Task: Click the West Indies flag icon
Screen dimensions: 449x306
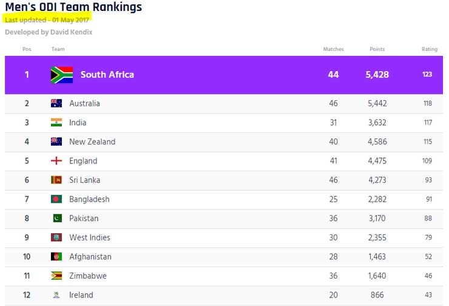Action: pos(56,237)
